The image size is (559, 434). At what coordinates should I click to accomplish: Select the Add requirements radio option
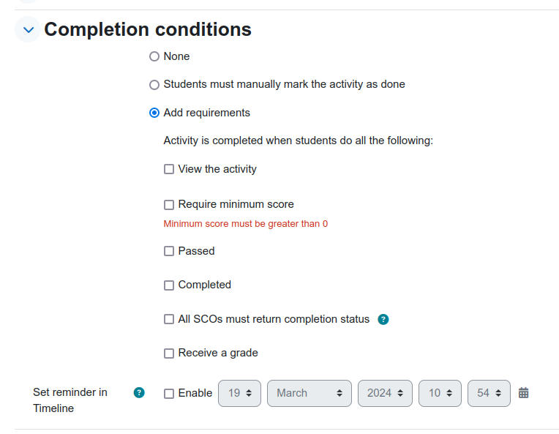[154, 113]
